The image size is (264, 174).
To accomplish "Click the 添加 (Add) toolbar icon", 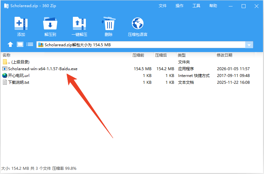I will 21,24.
